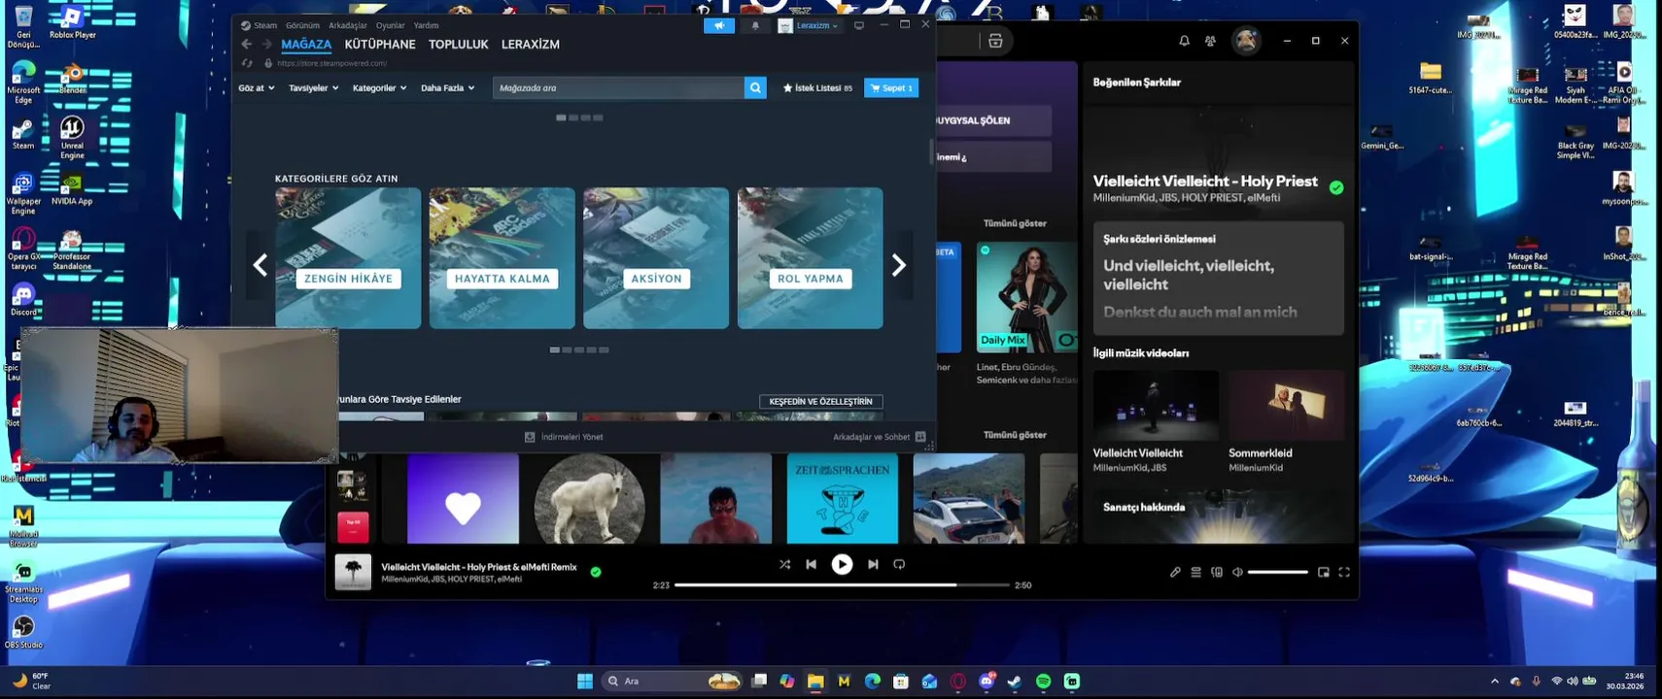Screen dimensions: 1662x699
Task: Open Spotify notifications bell
Action: coord(1184,41)
